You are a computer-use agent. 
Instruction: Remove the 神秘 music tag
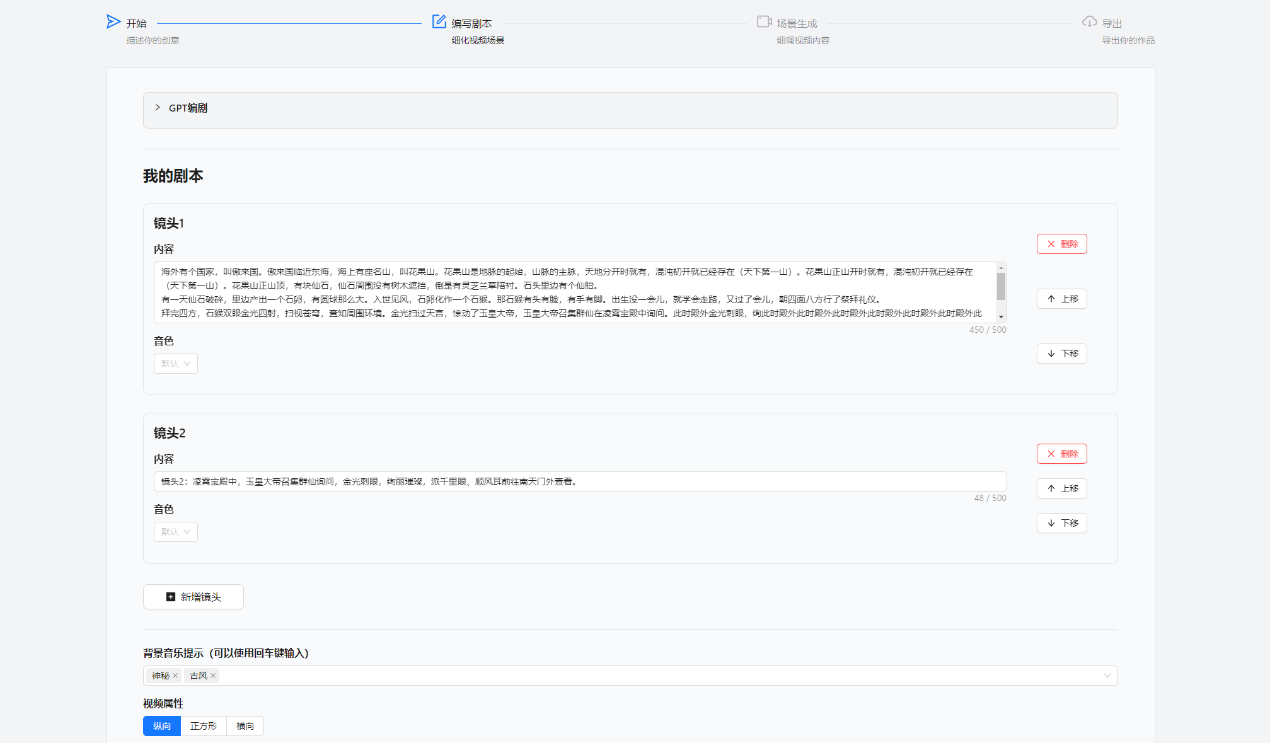click(x=175, y=676)
